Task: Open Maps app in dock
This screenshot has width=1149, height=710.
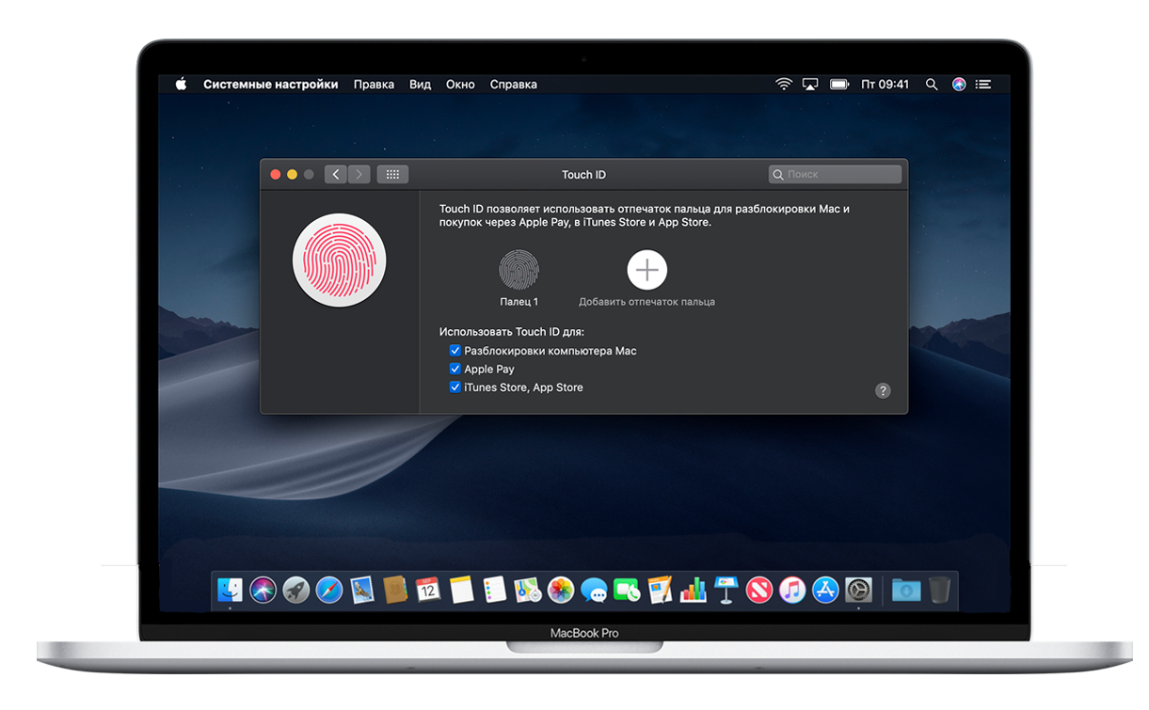Action: [527, 590]
